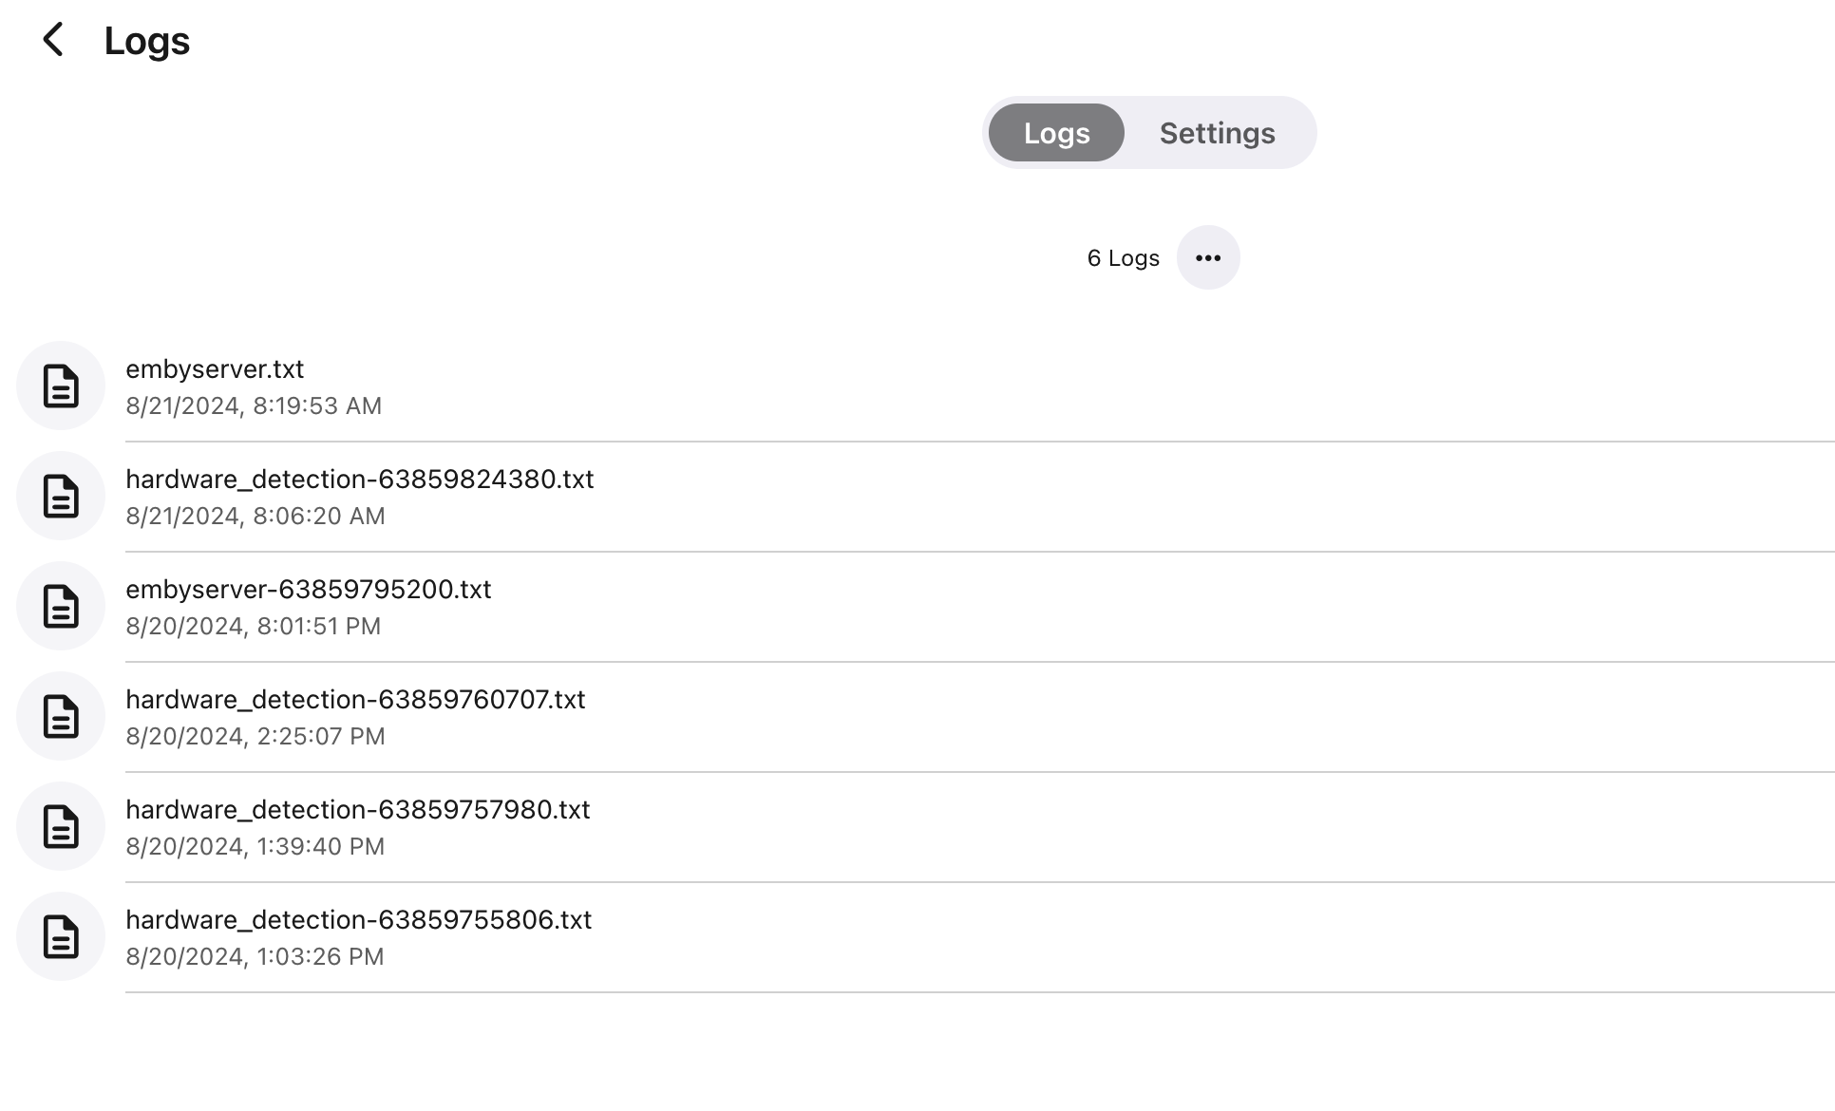Select log entry dated 8/20/2024, 8:01:51 PM
Viewport: 1835px width, 1111px height.
click(253, 627)
